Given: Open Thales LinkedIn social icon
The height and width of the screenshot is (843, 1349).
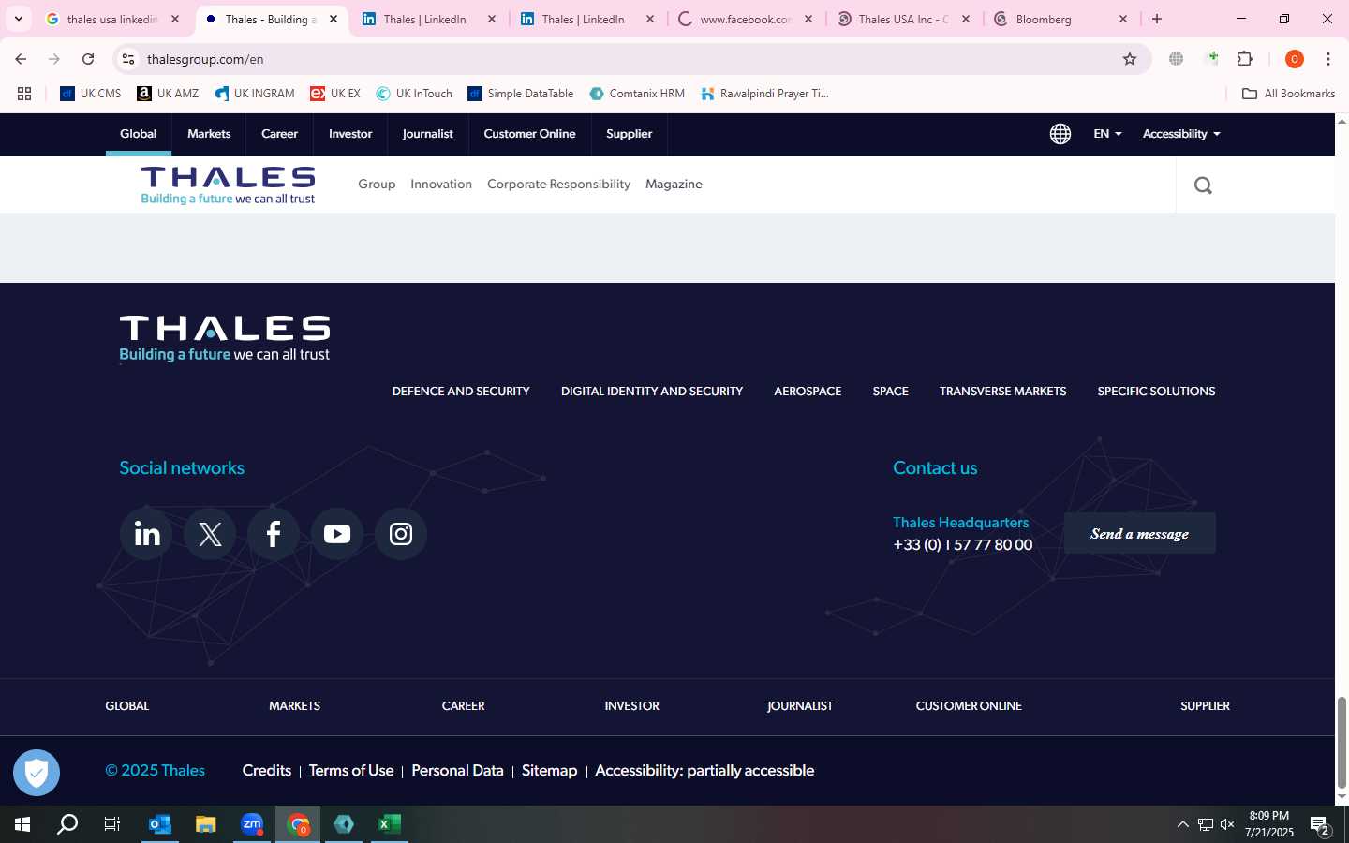Looking at the screenshot, I should click(x=146, y=534).
